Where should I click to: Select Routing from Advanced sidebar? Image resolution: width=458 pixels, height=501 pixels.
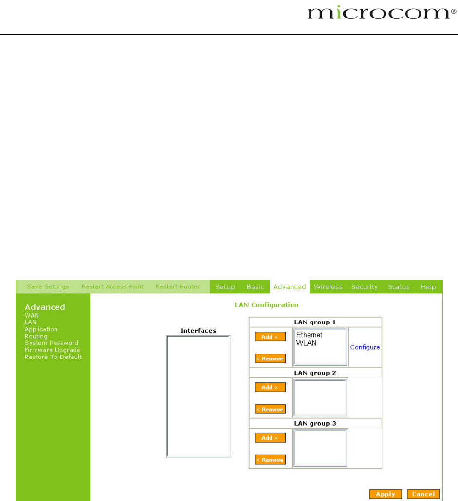point(36,336)
